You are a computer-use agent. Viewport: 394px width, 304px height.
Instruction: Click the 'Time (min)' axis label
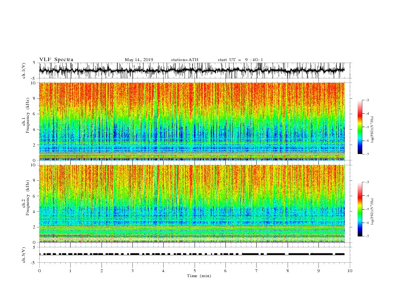coord(199,276)
